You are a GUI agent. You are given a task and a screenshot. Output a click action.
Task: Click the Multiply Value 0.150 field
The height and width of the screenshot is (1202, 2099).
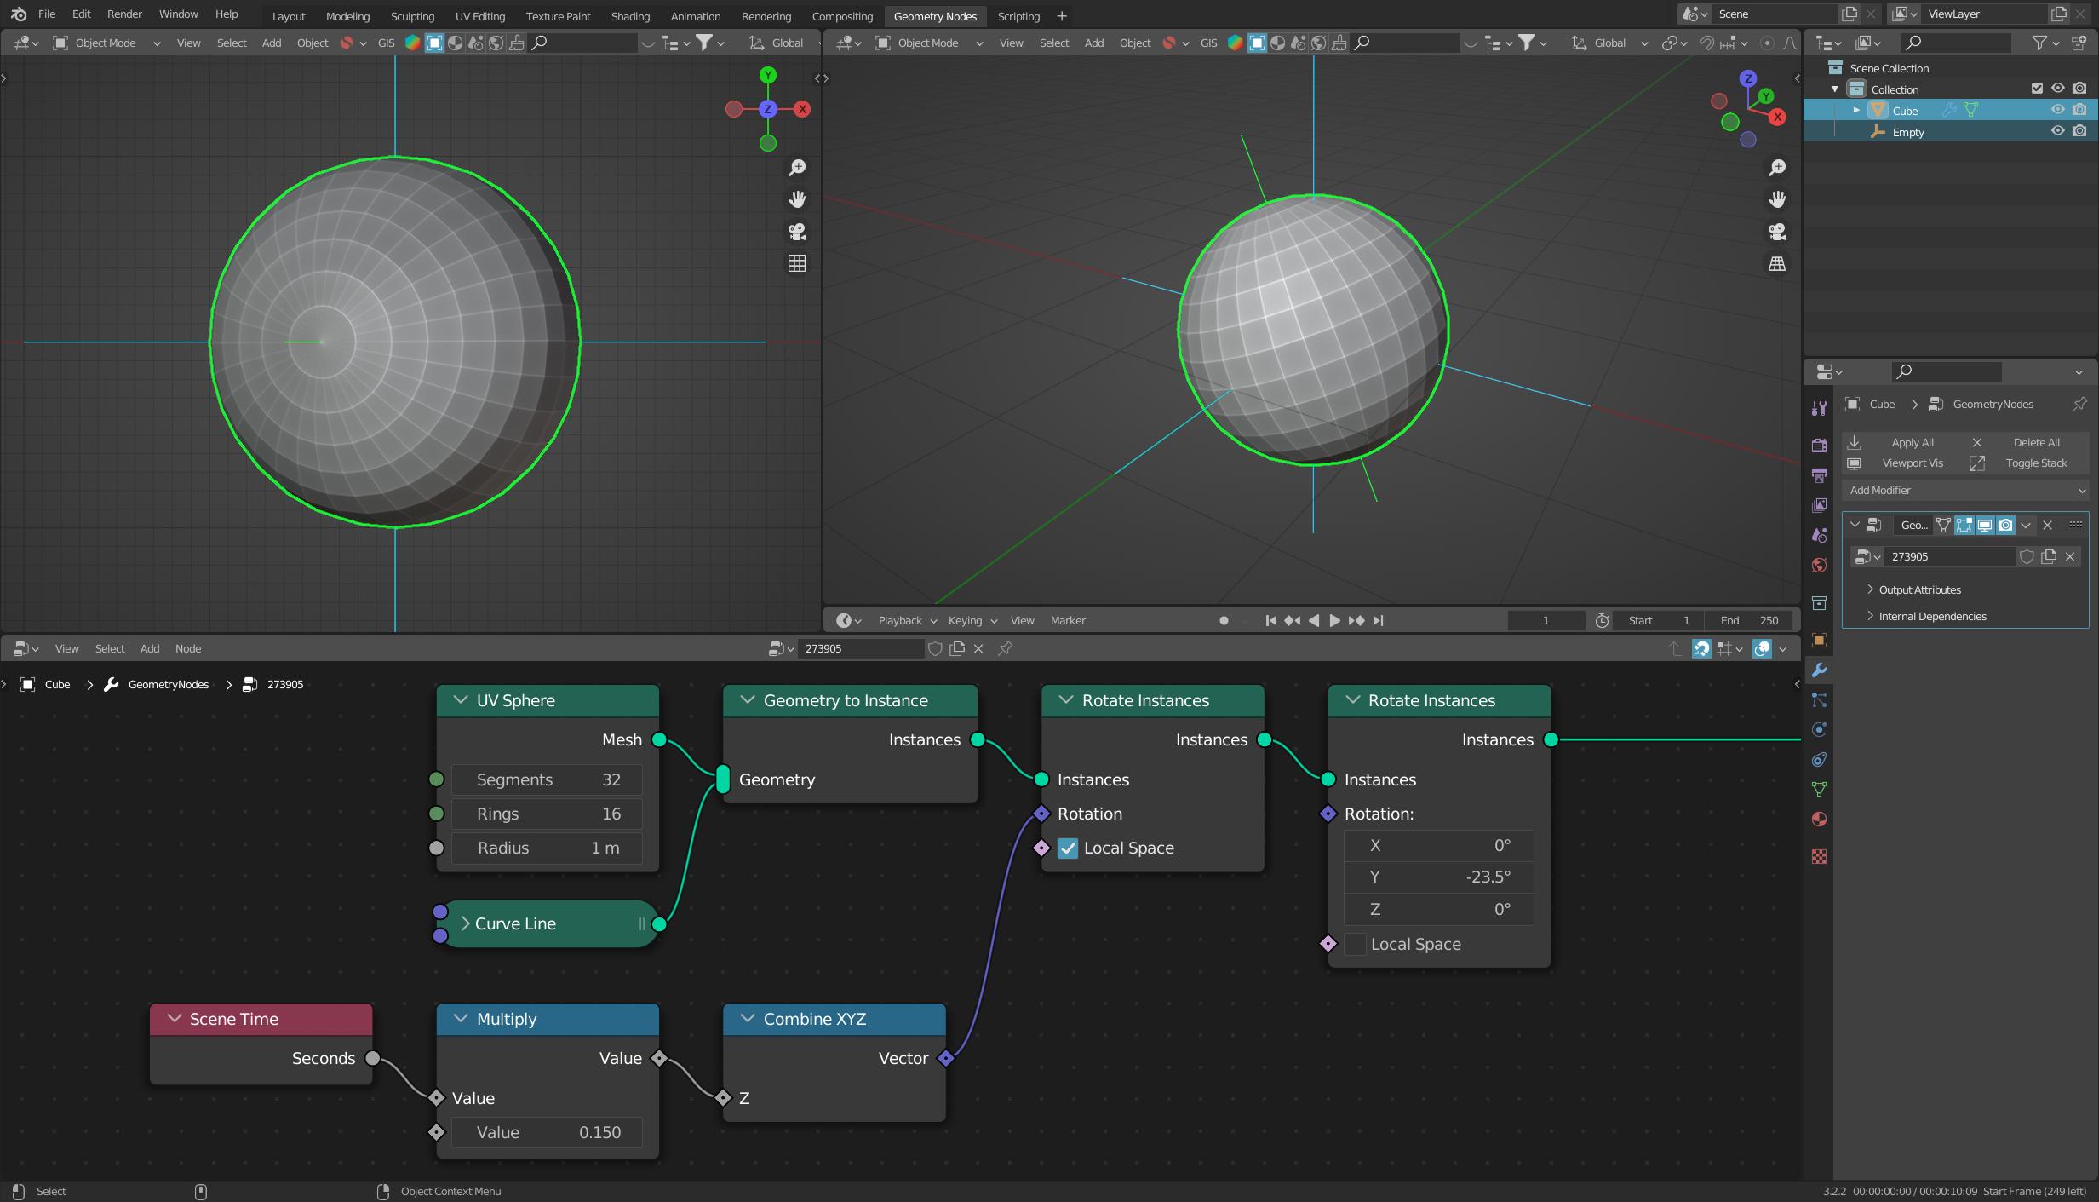(547, 1132)
